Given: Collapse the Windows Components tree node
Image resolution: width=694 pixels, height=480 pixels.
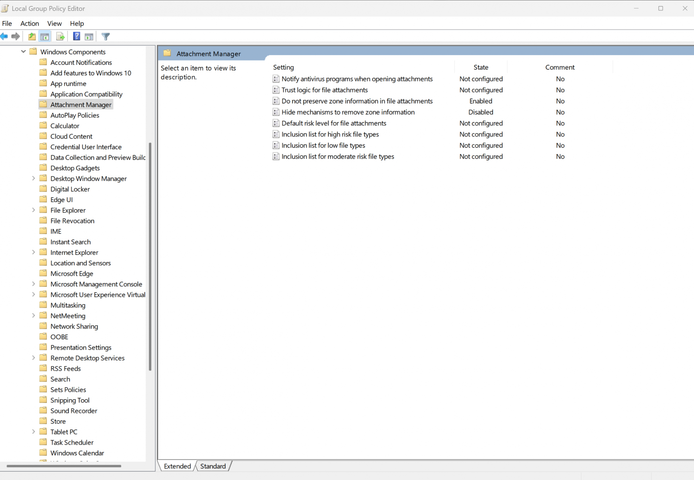Looking at the screenshot, I should pos(24,52).
